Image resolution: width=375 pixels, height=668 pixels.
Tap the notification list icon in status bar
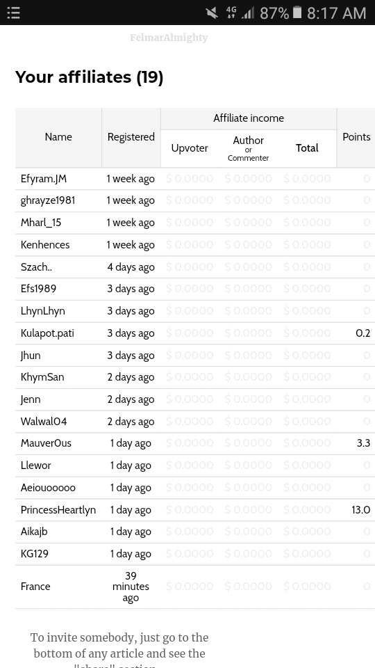pyautogui.click(x=14, y=13)
